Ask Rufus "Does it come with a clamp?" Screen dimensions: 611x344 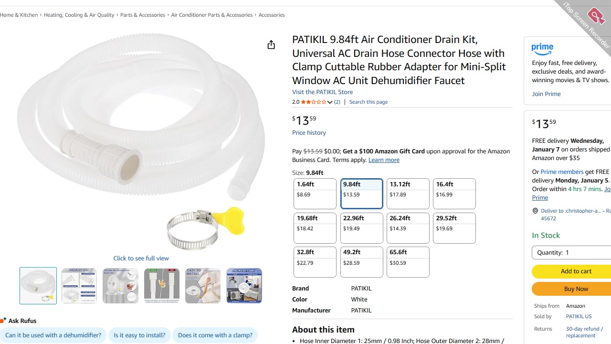tap(215, 335)
